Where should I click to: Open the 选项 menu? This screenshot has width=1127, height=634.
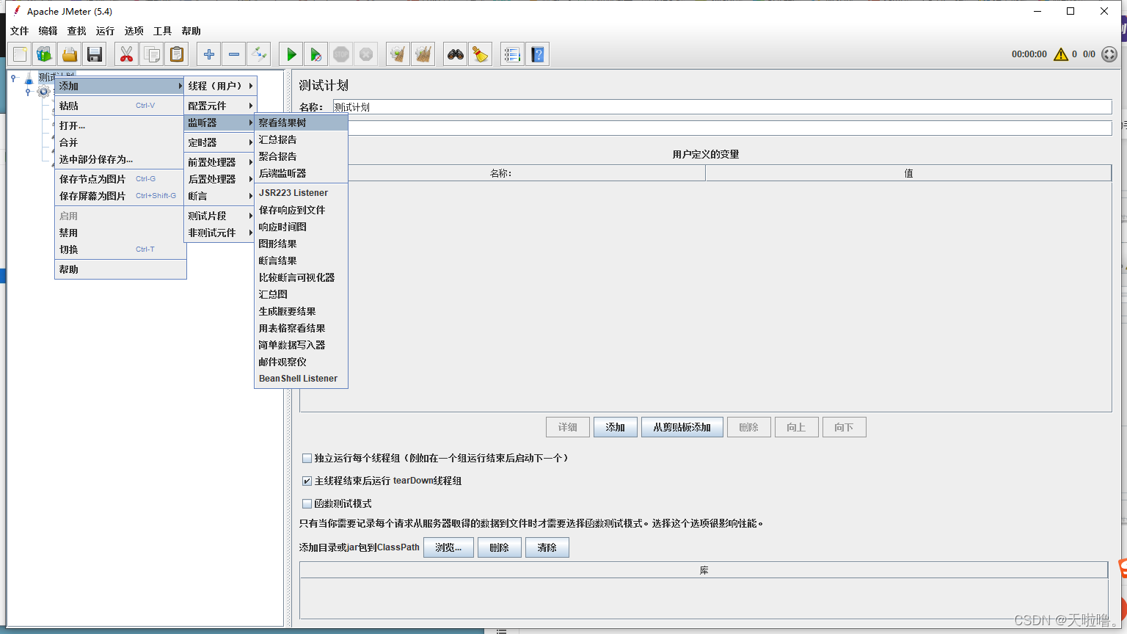click(134, 31)
